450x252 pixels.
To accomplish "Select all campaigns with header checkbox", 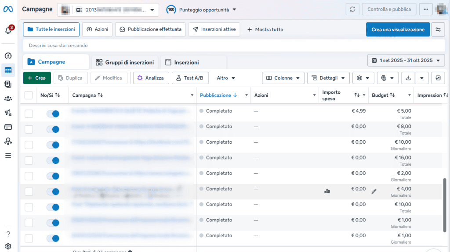I will pos(29,95).
